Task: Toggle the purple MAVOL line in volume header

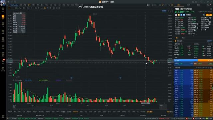Action: (59, 80)
